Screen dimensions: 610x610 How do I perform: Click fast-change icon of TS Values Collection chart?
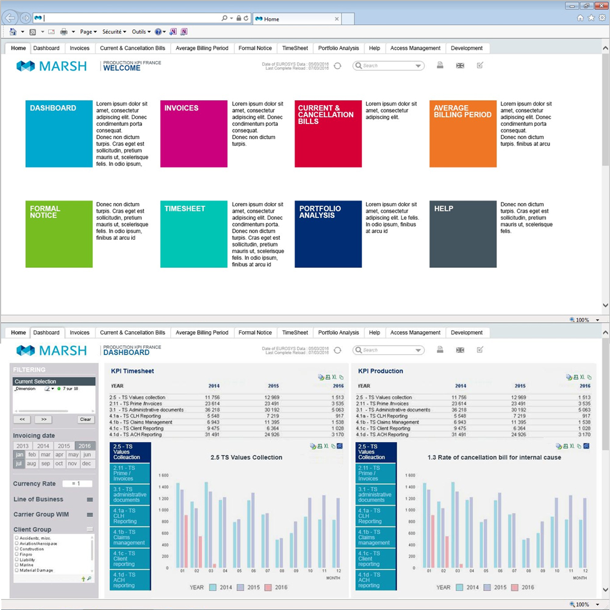340,447
